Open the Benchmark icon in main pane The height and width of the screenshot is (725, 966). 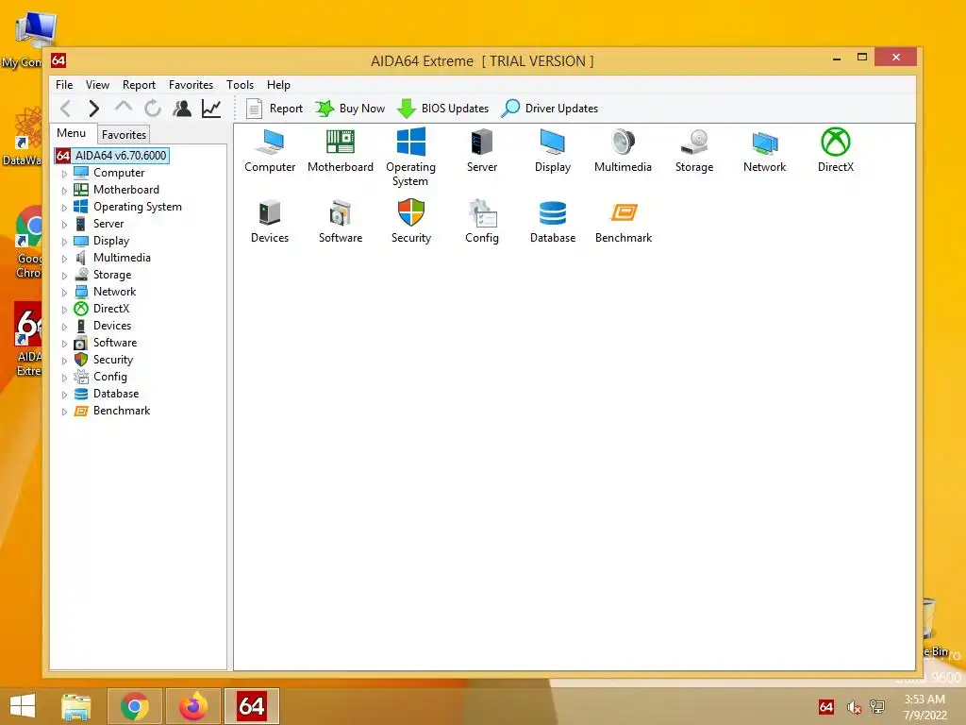click(x=624, y=221)
